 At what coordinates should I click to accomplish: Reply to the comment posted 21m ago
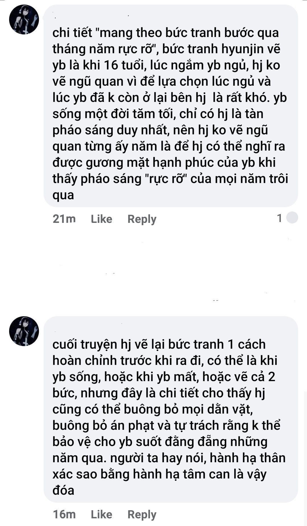(142, 219)
